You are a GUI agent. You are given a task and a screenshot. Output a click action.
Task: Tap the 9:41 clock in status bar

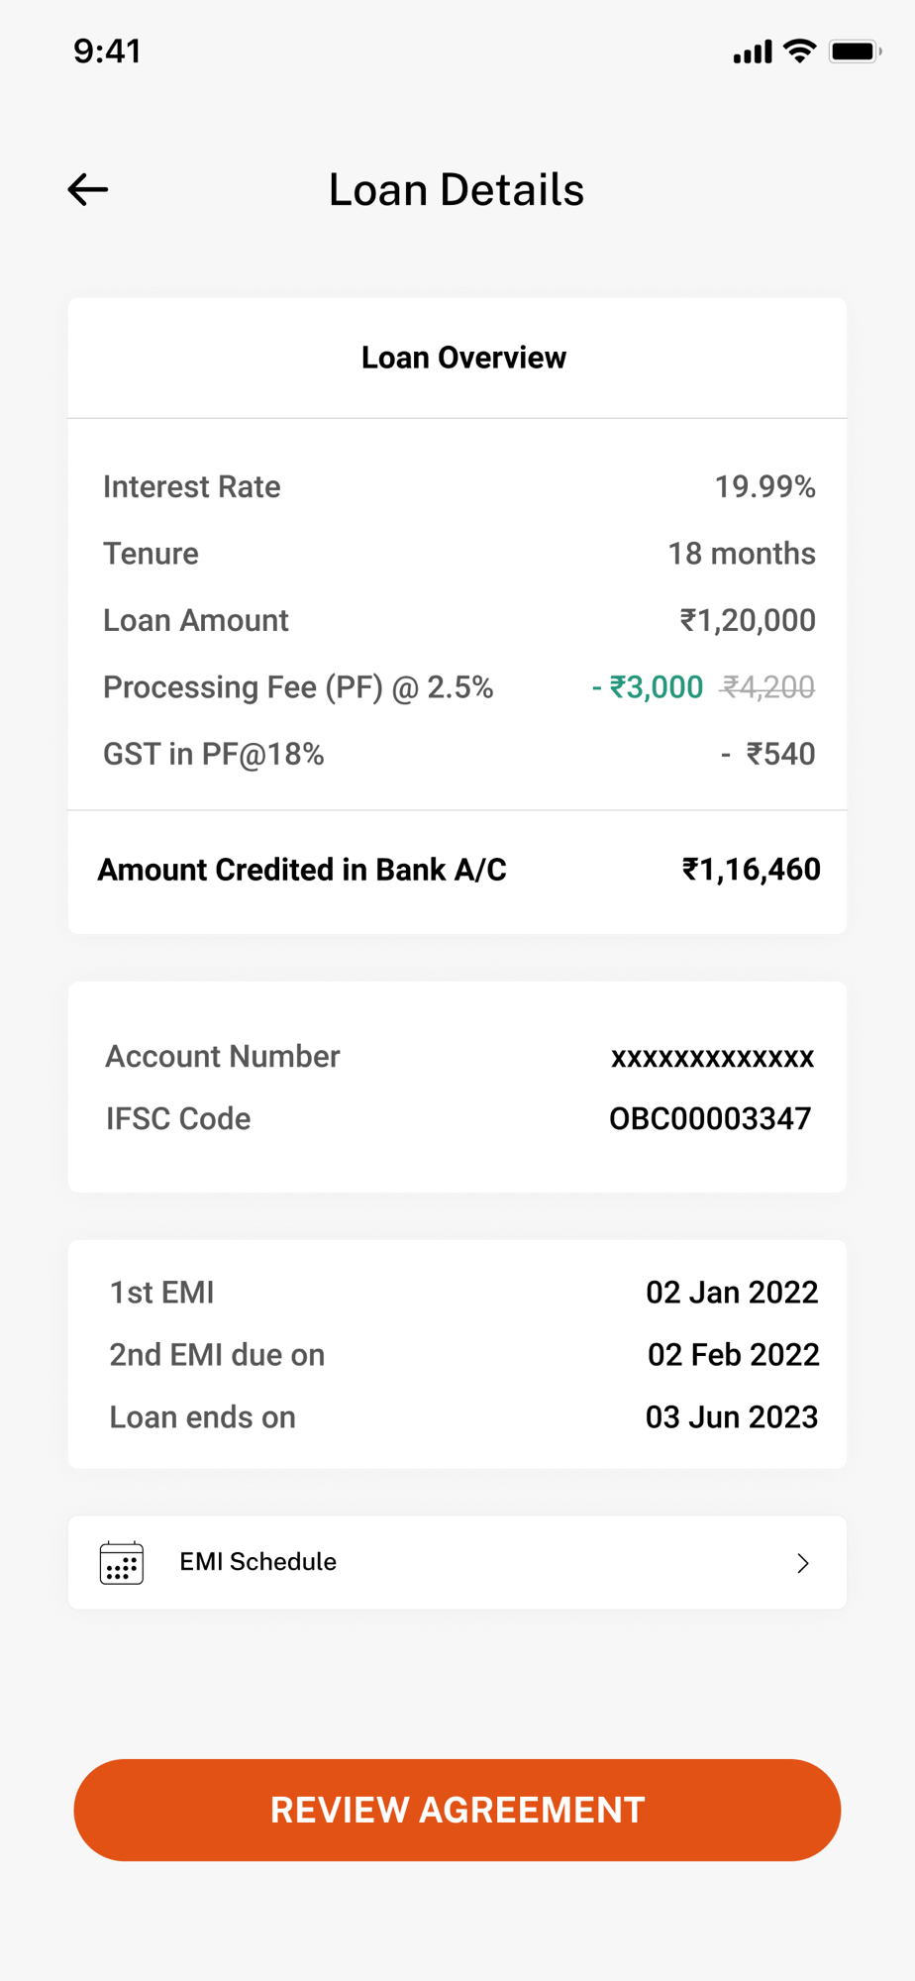point(107,52)
